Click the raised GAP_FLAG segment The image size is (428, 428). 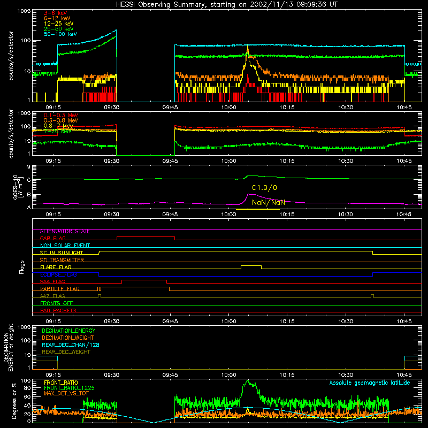pyautogui.click(x=146, y=237)
